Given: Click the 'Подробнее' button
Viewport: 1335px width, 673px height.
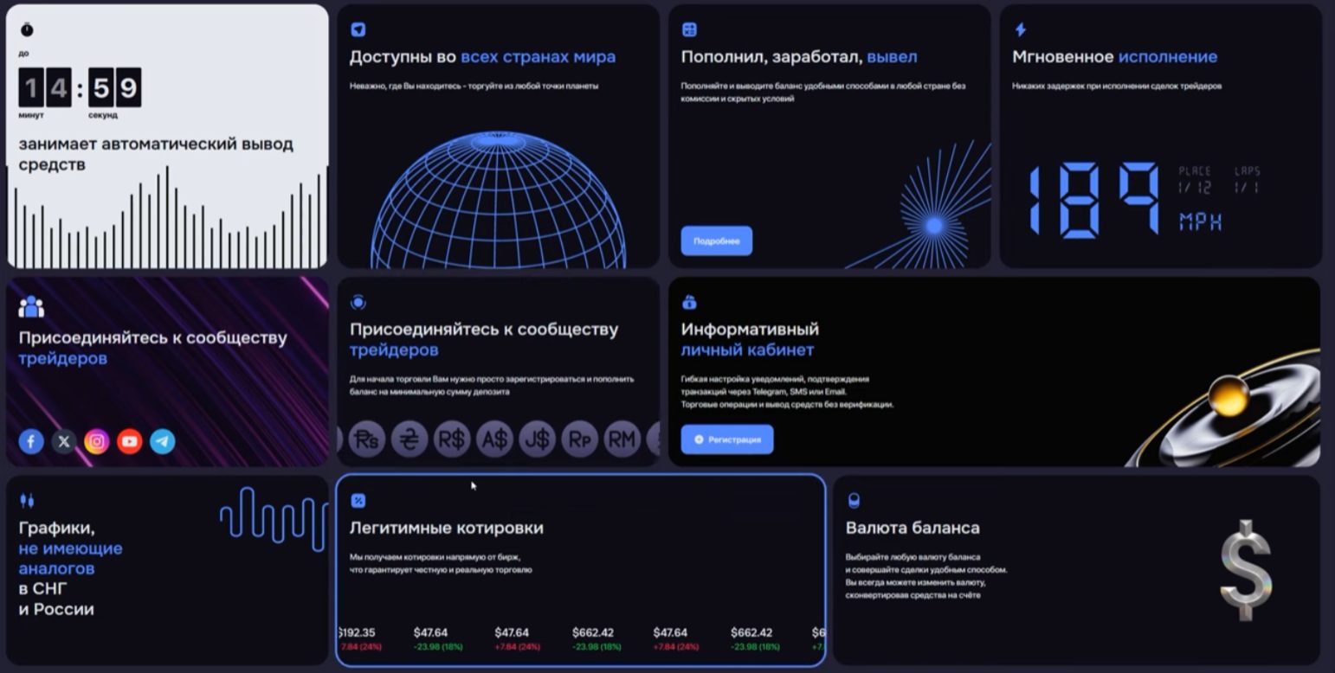Looking at the screenshot, I should [716, 241].
